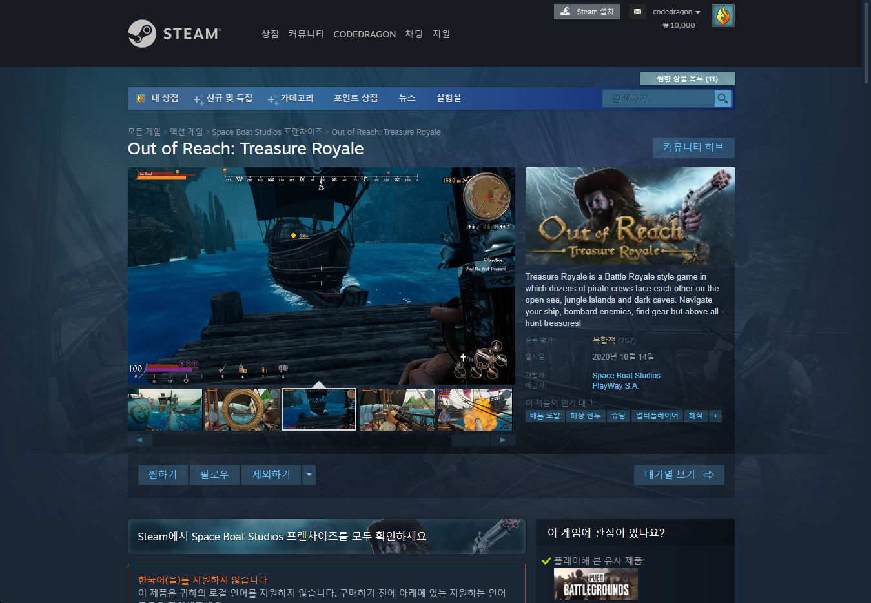
Task: Click the plus button to add tag
Action: pyautogui.click(x=715, y=416)
